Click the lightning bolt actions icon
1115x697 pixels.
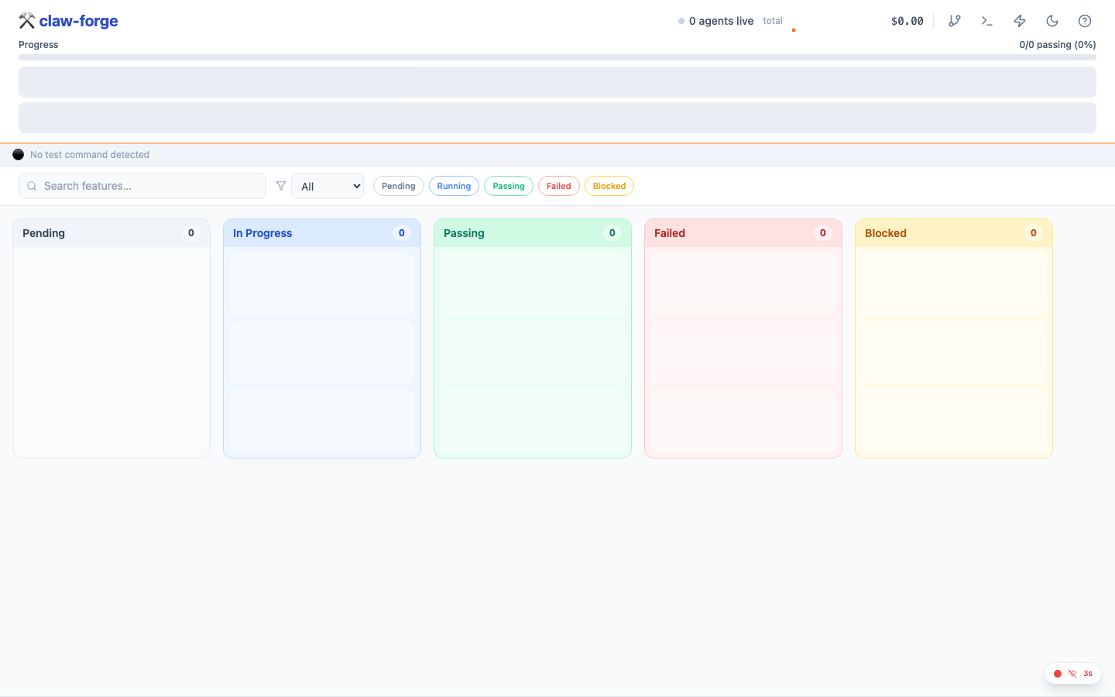point(1019,21)
